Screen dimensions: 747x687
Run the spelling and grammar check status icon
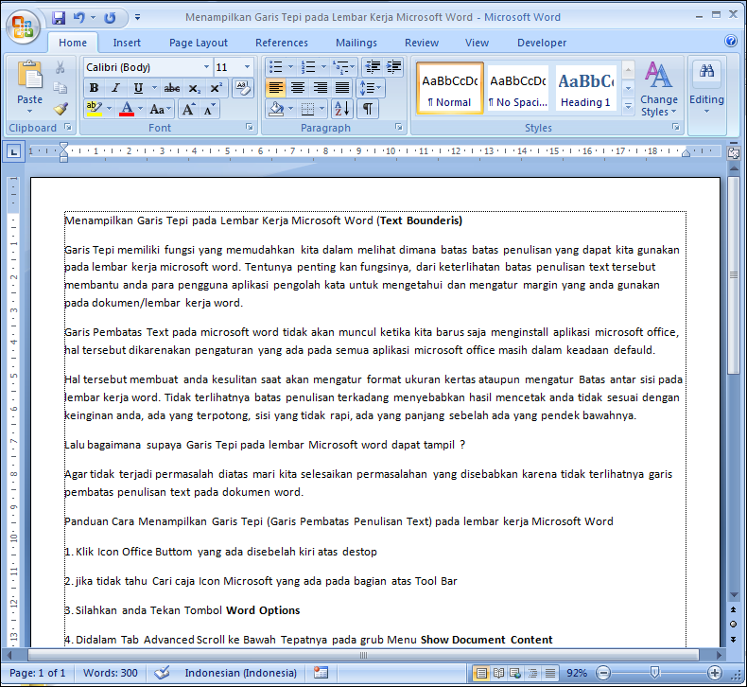[162, 673]
